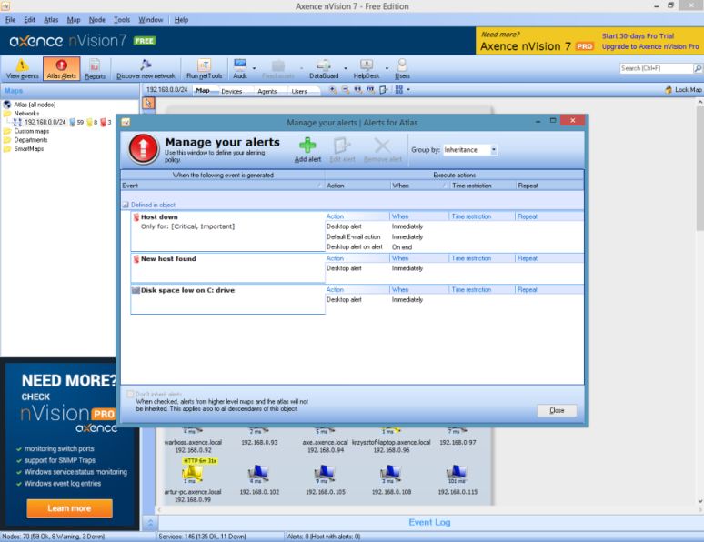
Task: Open View events in main toolbar
Action: pos(22,69)
